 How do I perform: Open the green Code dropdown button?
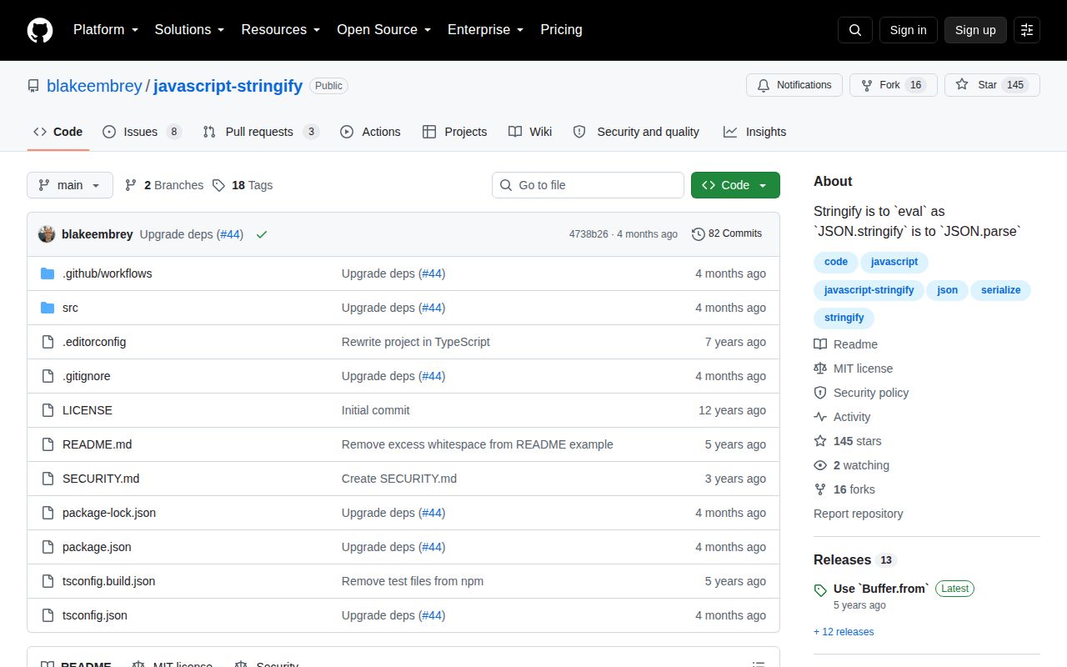[x=735, y=185]
